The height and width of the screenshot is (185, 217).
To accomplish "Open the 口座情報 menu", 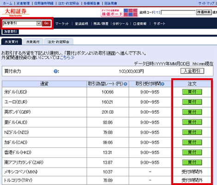I will pos(140,23).
